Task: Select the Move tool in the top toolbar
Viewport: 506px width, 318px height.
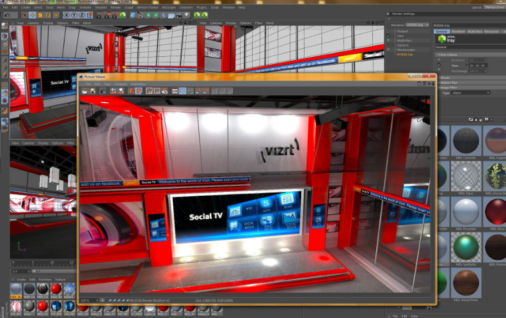Action: (32, 15)
